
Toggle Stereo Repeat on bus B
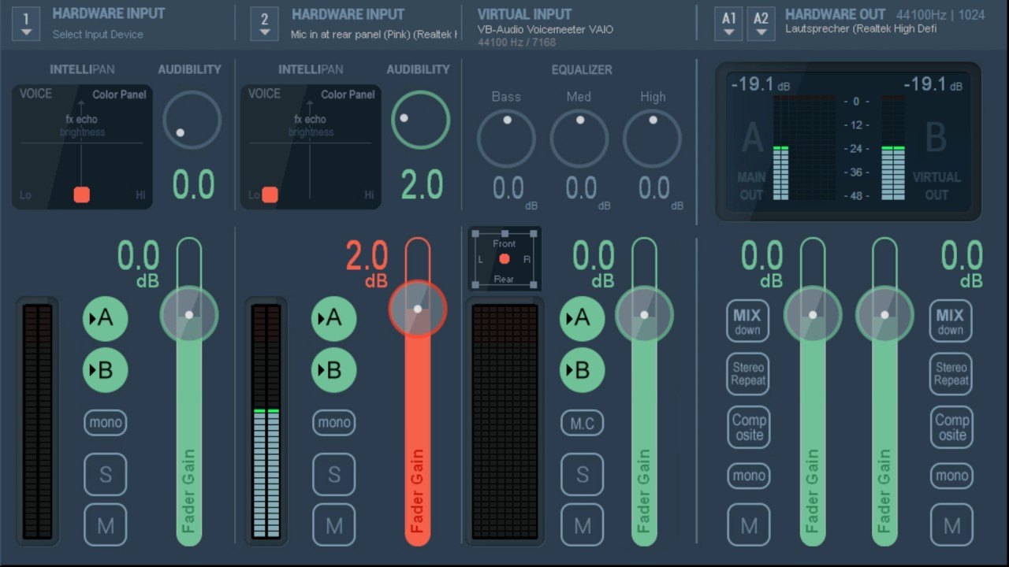coord(951,373)
